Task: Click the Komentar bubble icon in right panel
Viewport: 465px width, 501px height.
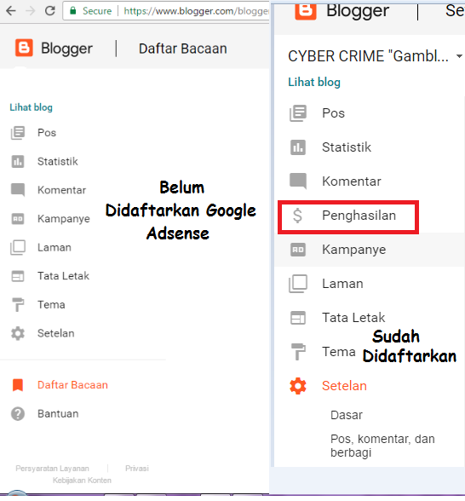Action: click(x=298, y=181)
